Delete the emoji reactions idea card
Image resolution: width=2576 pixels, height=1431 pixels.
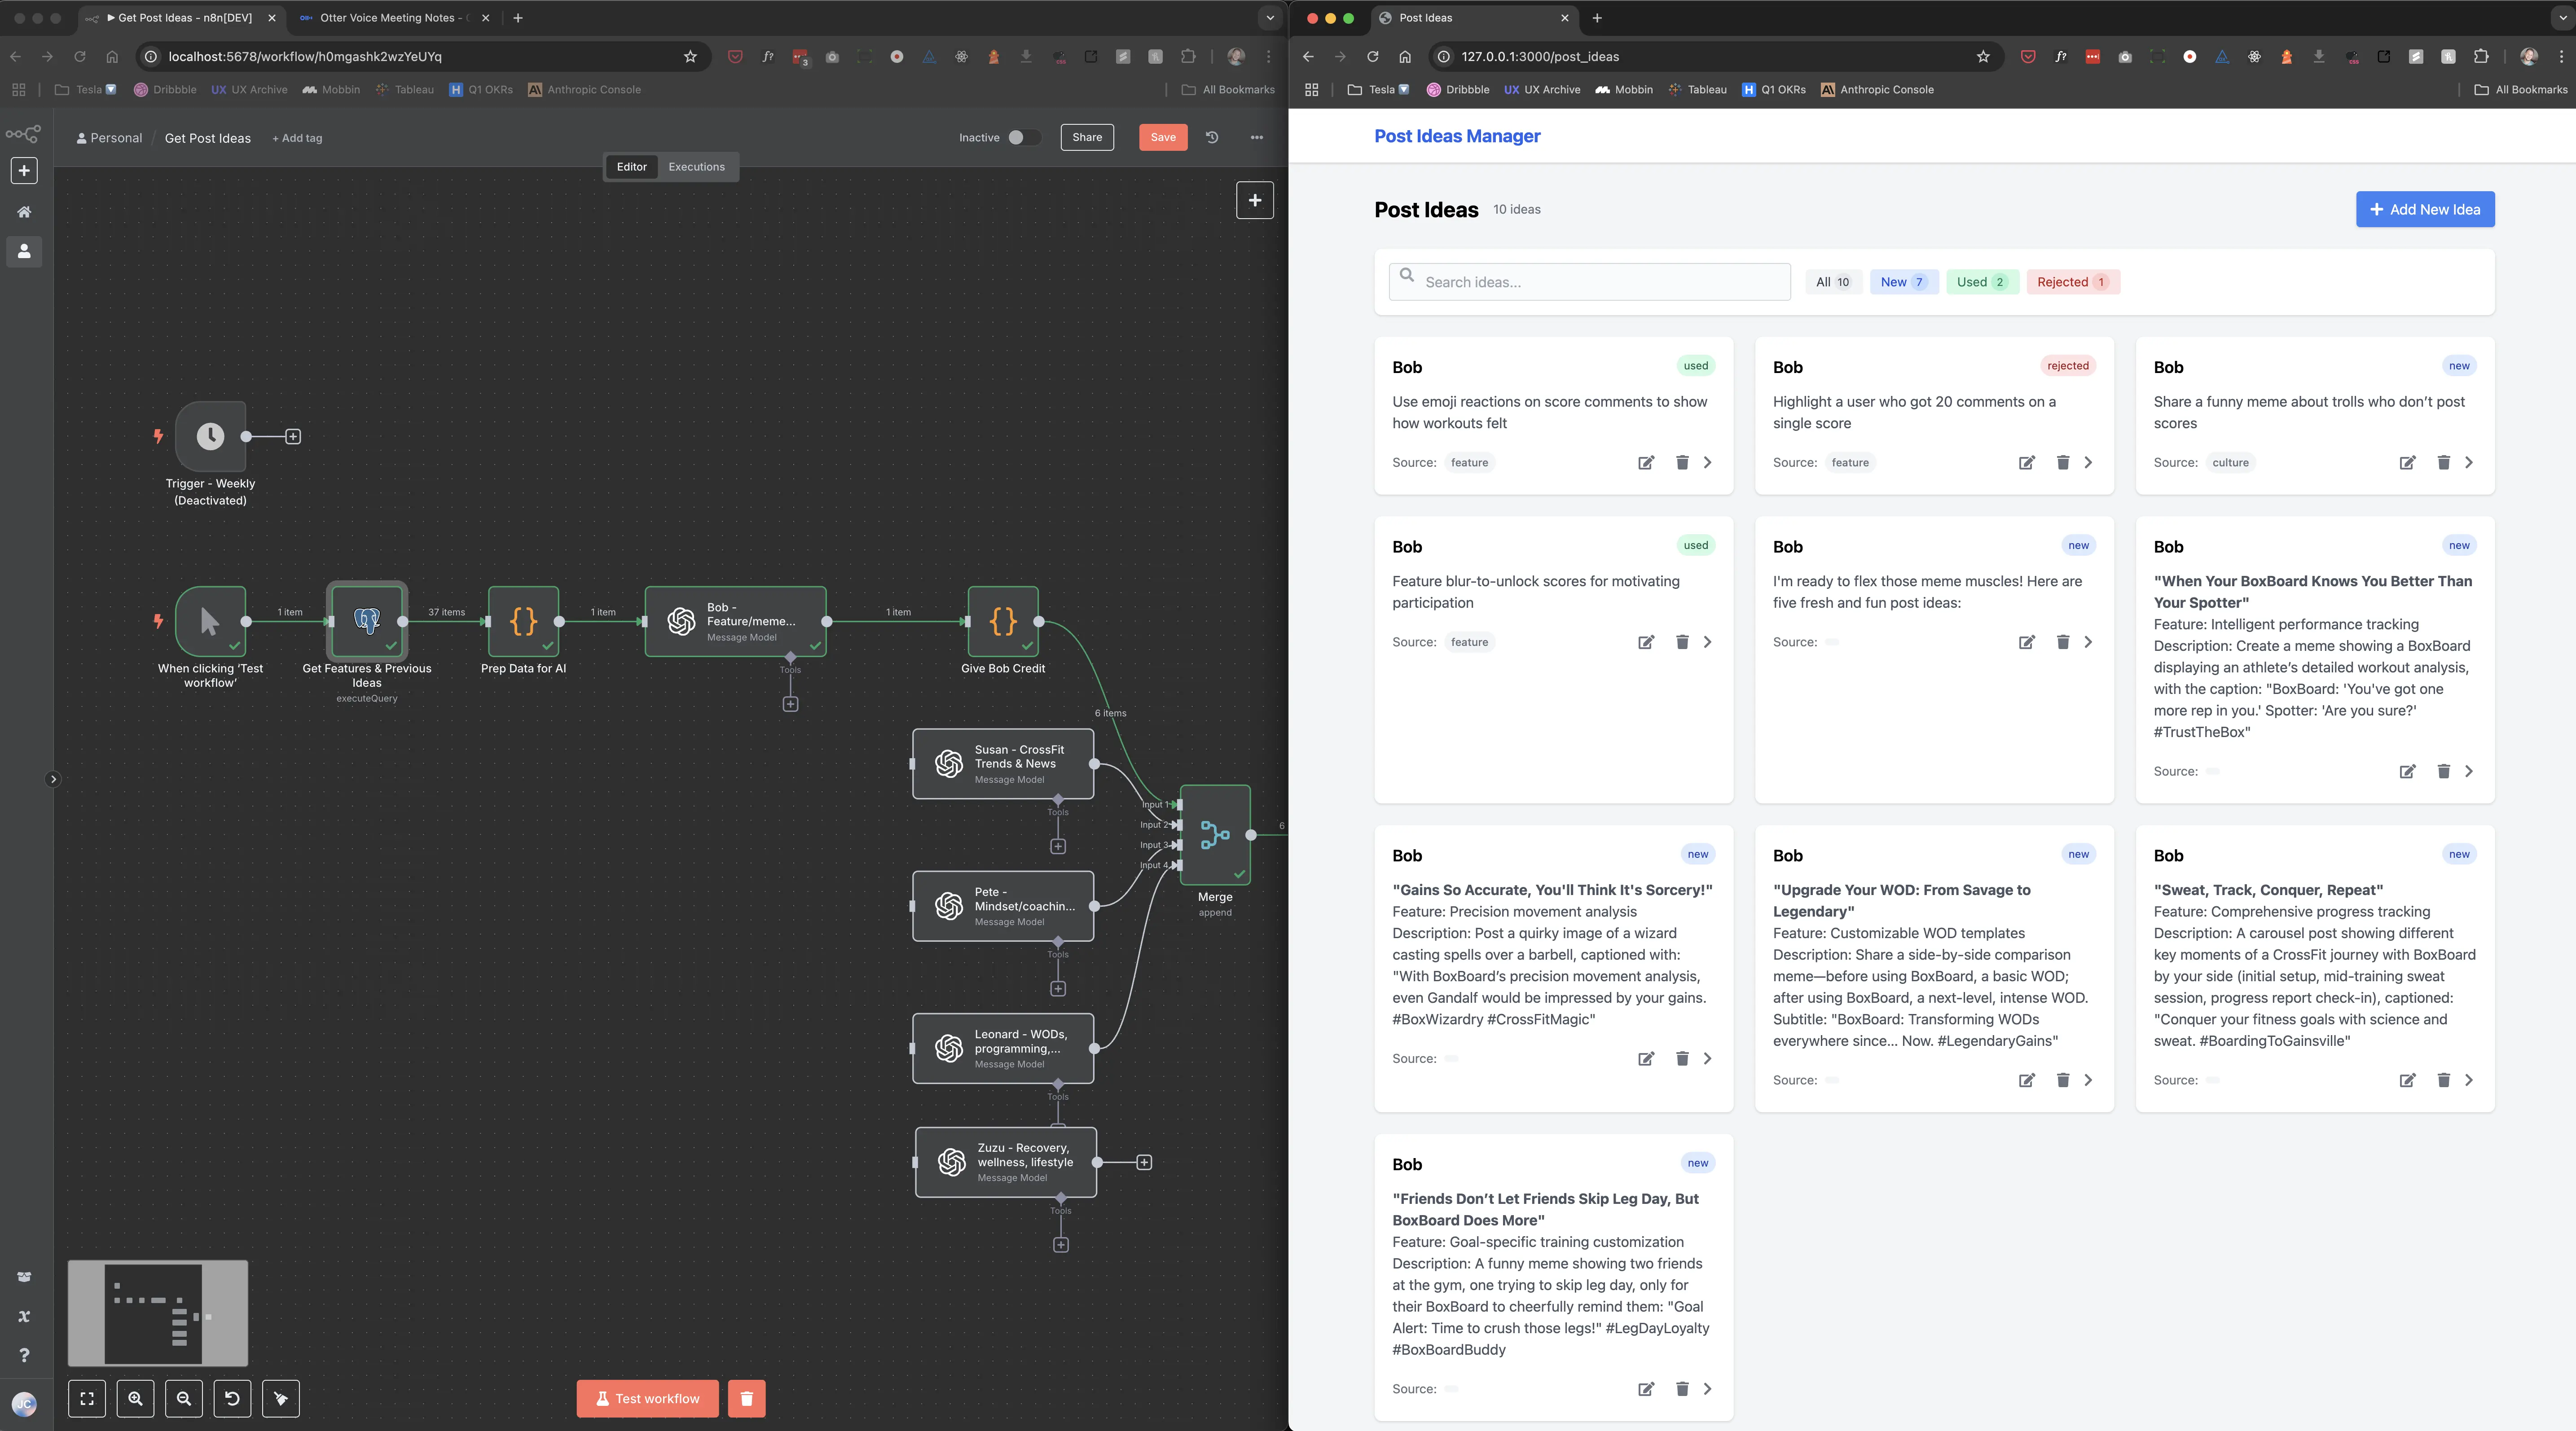1682,462
